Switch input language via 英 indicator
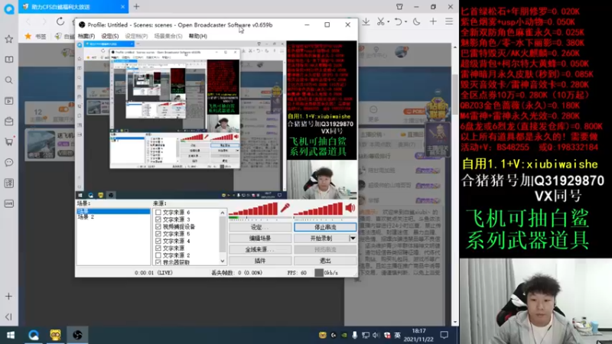This screenshot has height=344, width=612. click(397, 335)
